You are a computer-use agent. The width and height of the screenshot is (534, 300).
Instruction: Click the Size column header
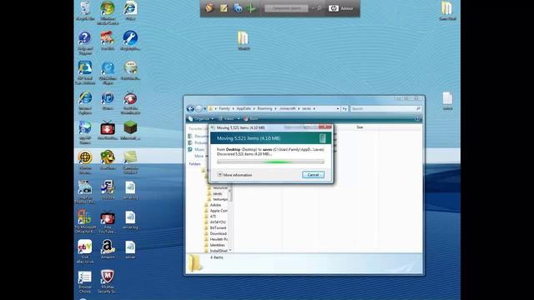360,127
